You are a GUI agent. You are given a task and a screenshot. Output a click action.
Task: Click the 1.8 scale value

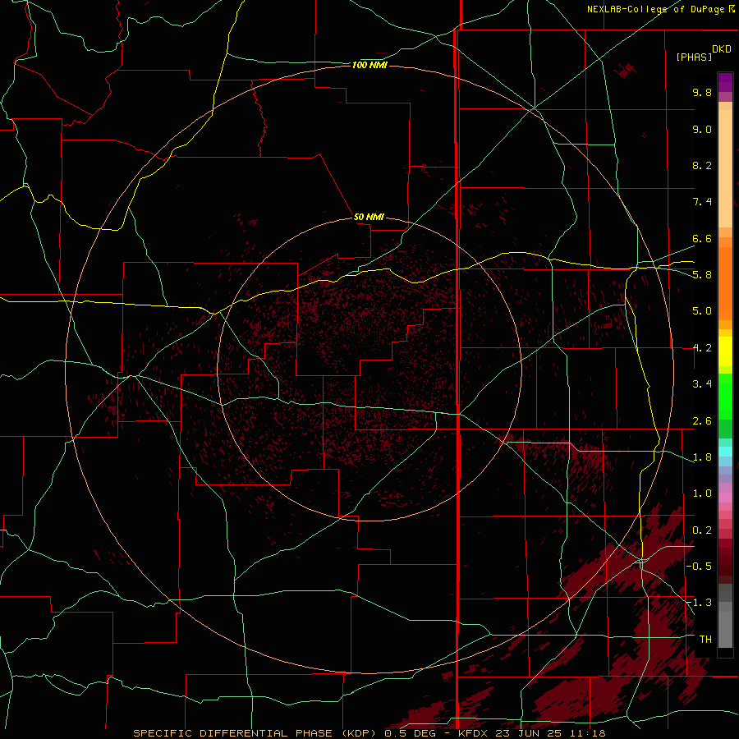tap(702, 457)
